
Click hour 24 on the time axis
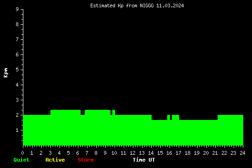(242, 153)
